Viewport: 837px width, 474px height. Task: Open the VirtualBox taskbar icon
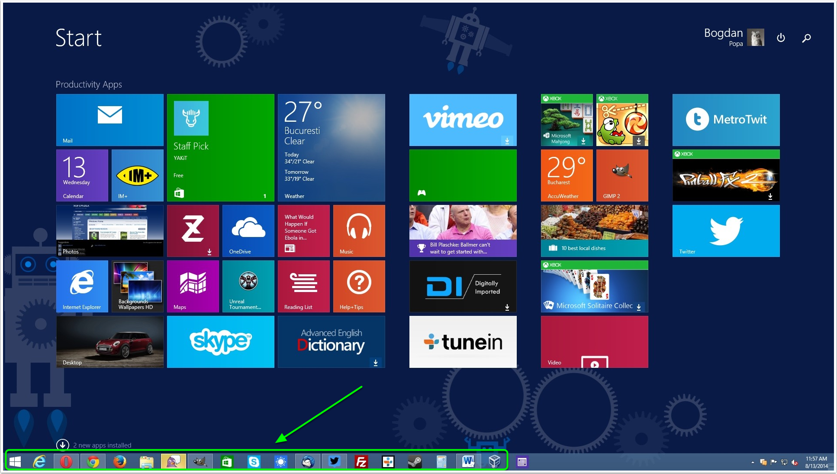[494, 462]
